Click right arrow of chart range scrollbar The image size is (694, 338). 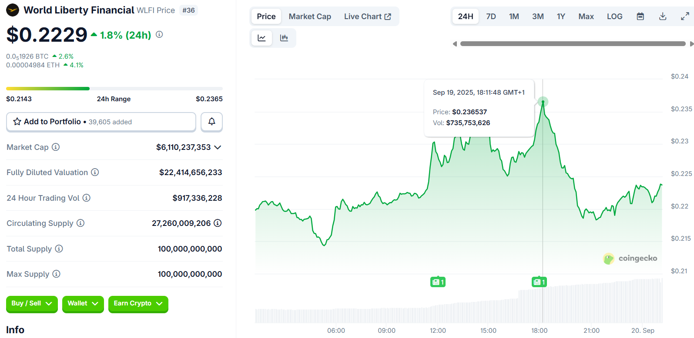(x=691, y=44)
